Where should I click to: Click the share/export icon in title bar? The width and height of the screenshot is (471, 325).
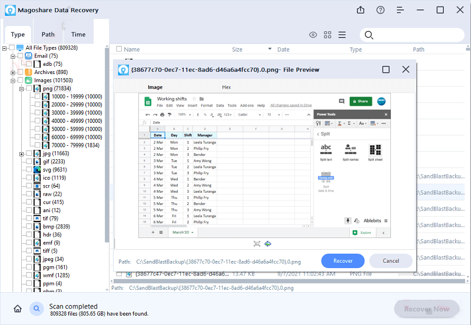[360, 10]
